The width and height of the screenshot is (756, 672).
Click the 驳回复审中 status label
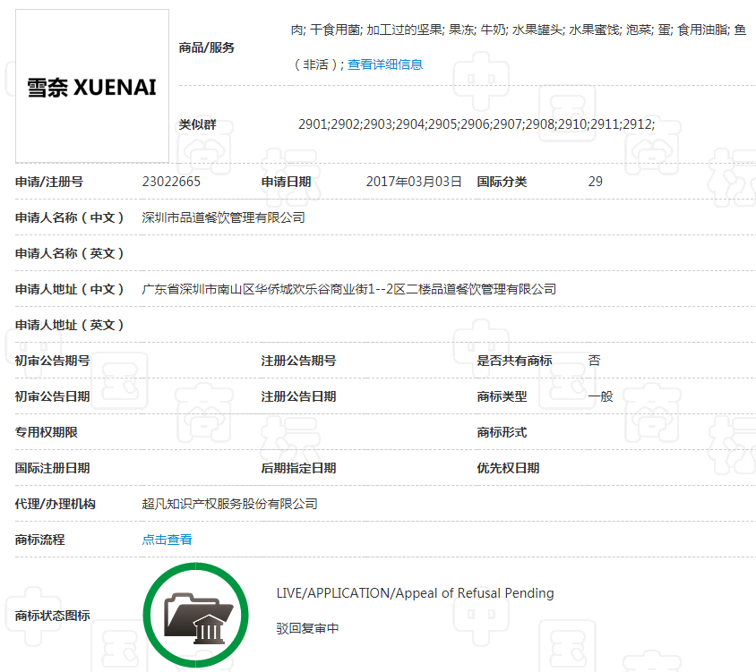[307, 628]
